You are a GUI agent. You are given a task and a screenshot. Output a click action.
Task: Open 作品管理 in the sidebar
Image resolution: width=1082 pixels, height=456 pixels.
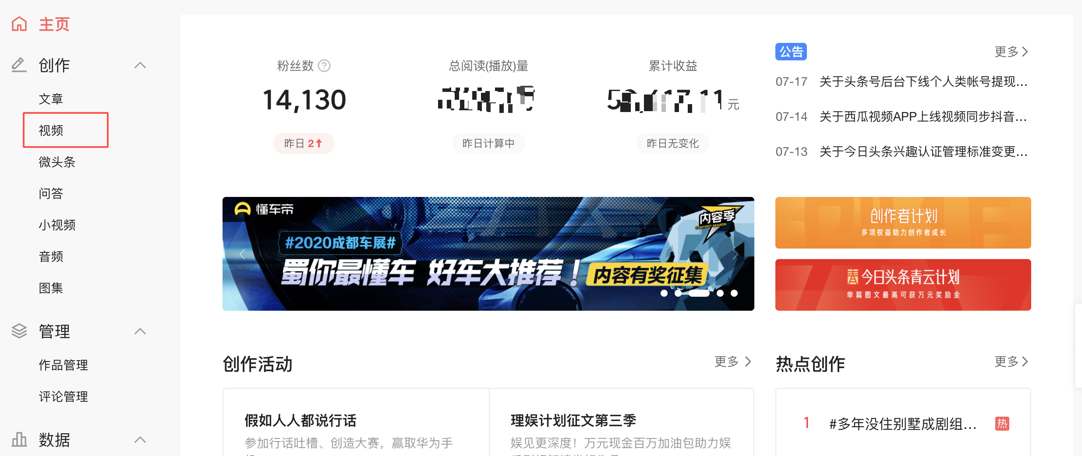point(63,365)
